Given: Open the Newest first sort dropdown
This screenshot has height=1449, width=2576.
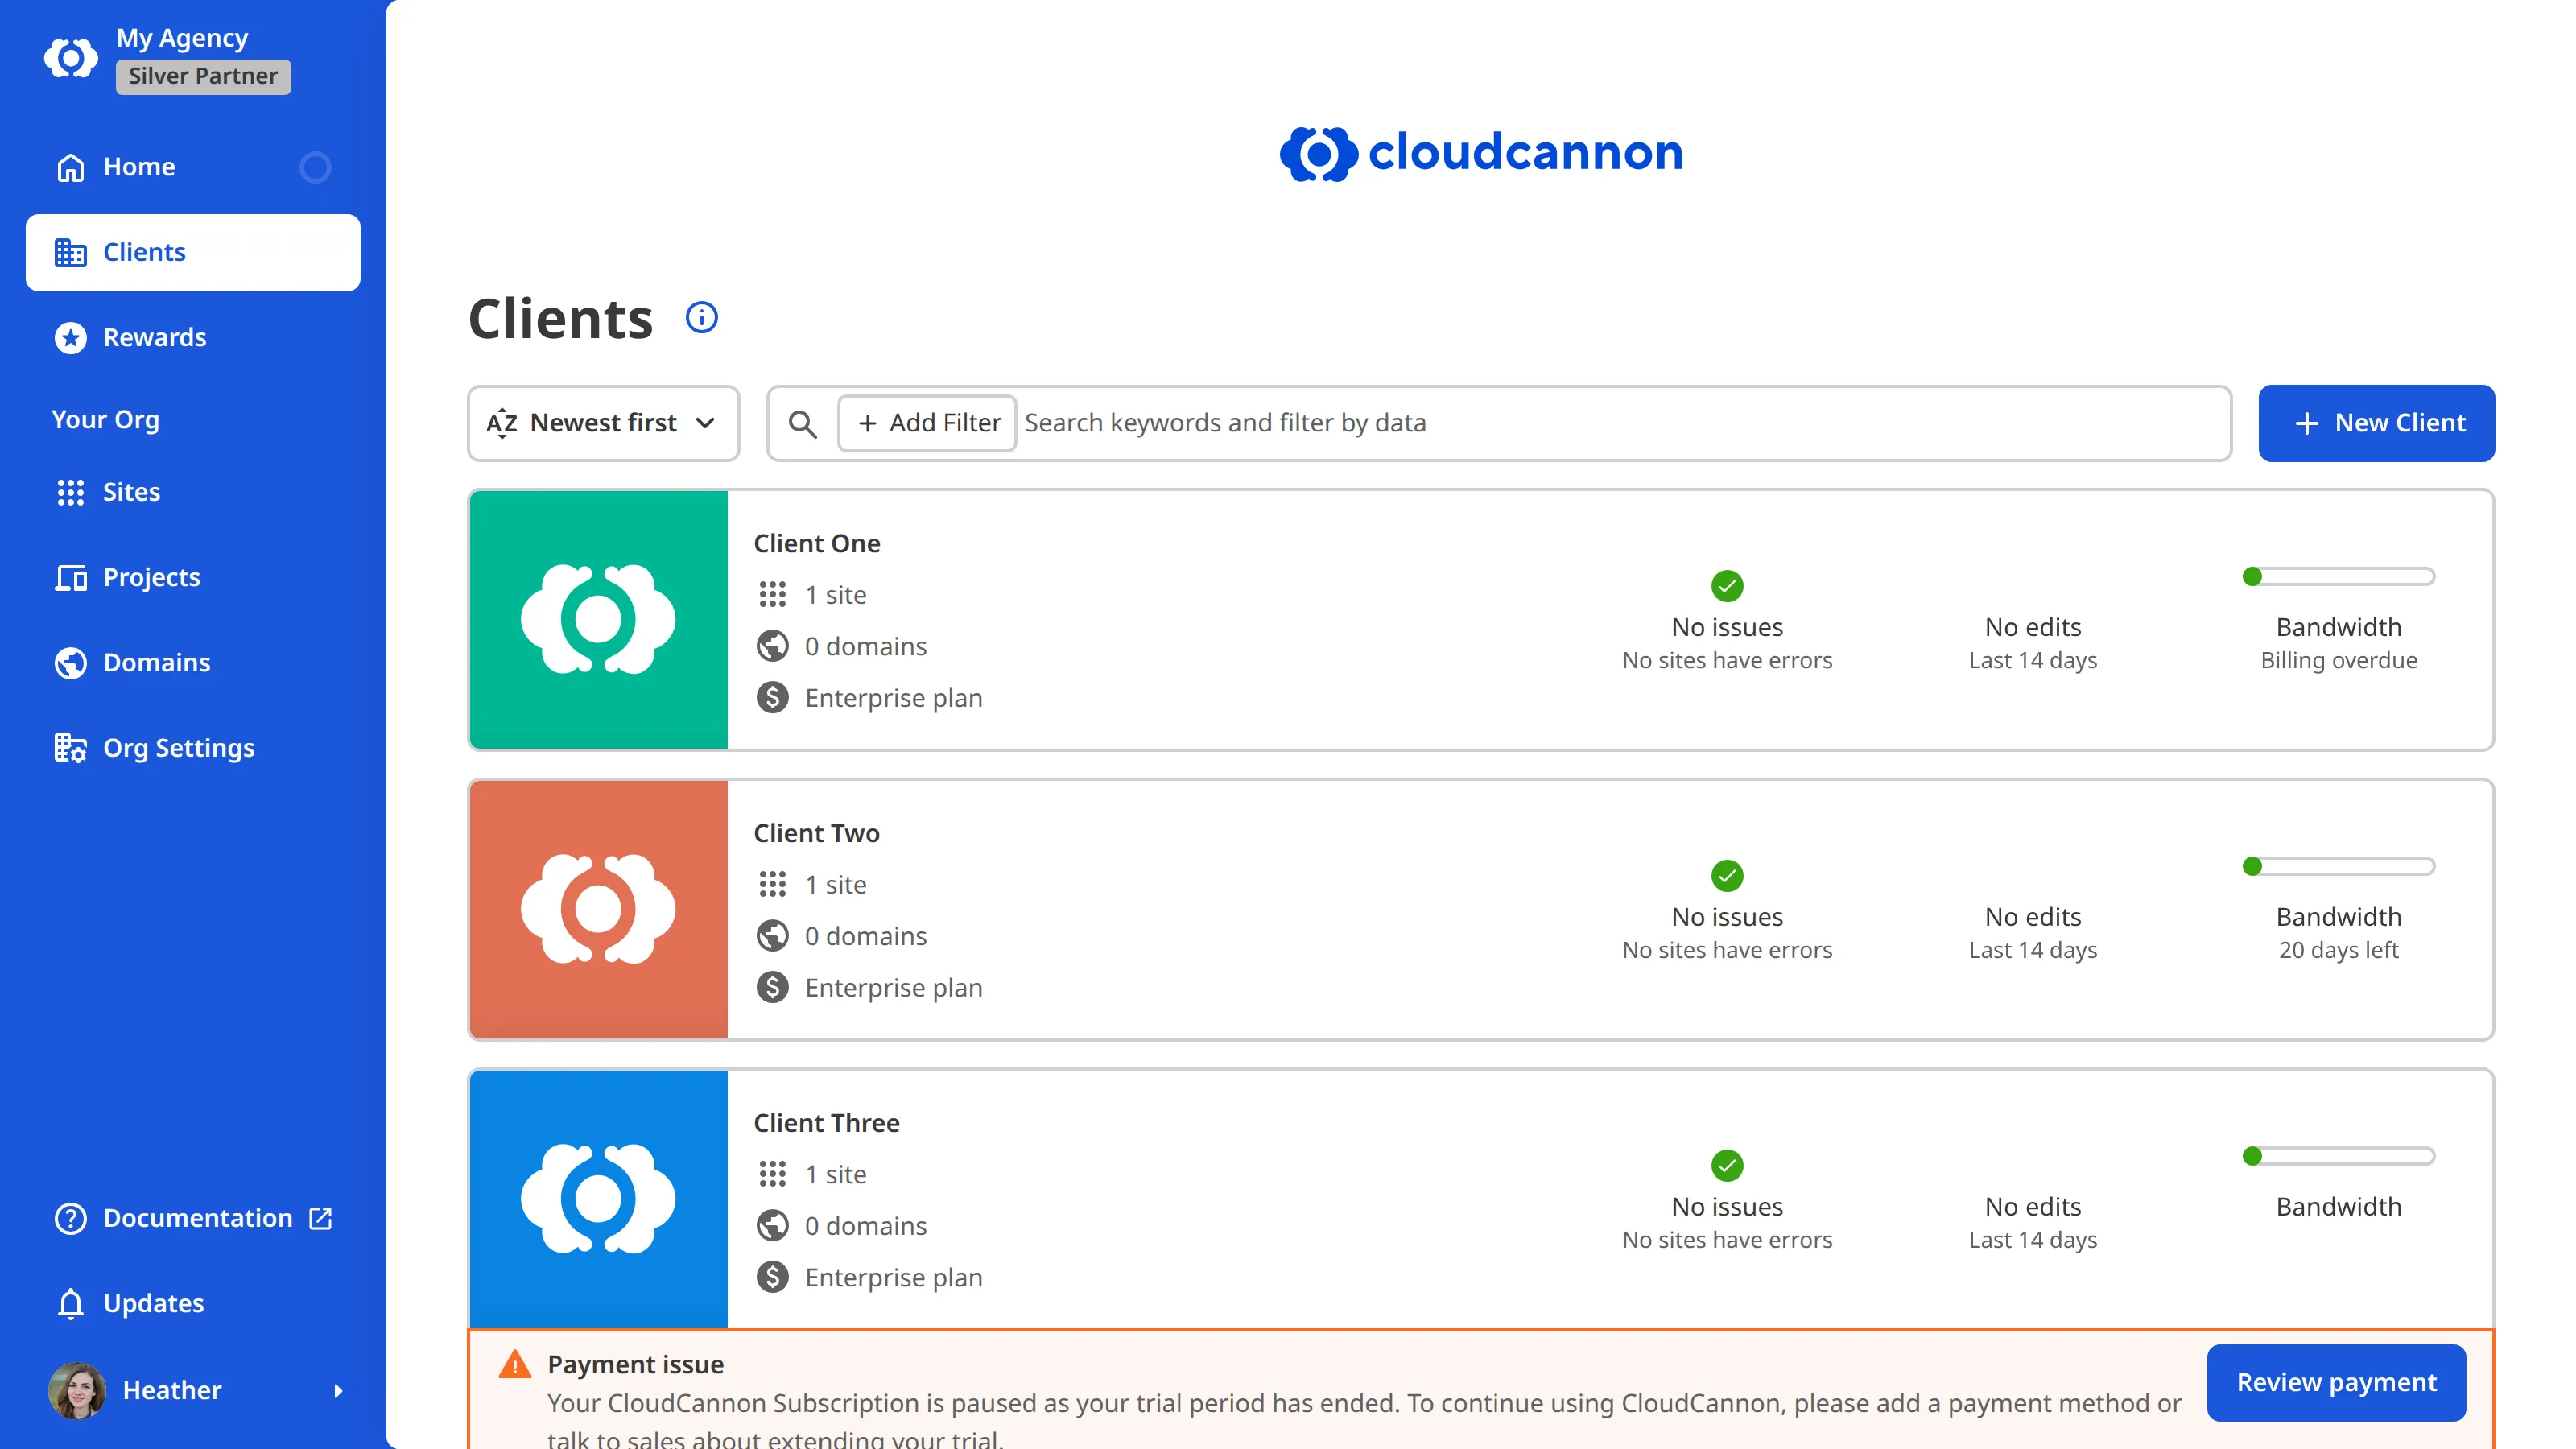Looking at the screenshot, I should [603, 423].
